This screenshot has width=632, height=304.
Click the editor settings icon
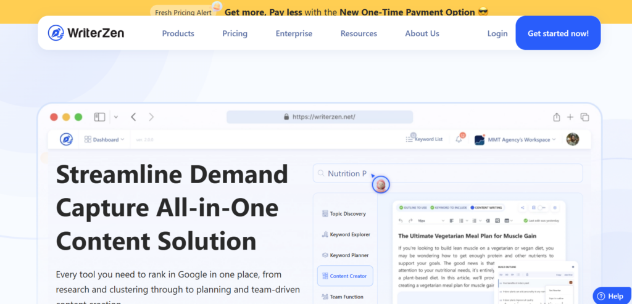point(555,208)
